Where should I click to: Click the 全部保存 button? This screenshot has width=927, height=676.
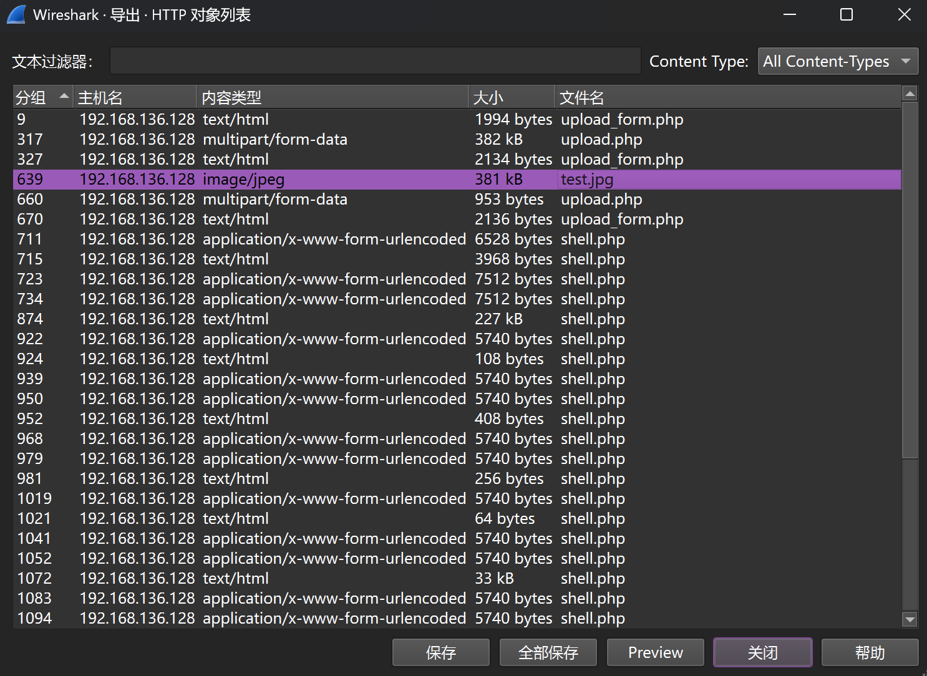coord(548,652)
